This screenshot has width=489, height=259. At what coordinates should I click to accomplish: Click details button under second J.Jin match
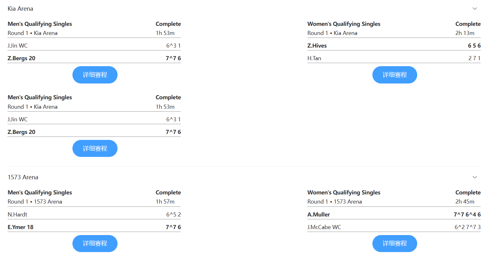click(95, 148)
